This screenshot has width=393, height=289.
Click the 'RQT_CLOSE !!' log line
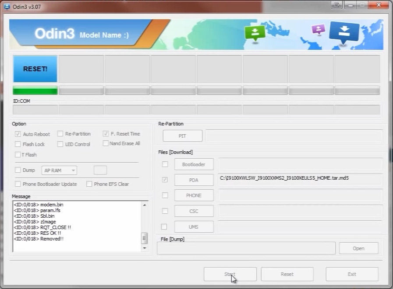click(x=42, y=227)
